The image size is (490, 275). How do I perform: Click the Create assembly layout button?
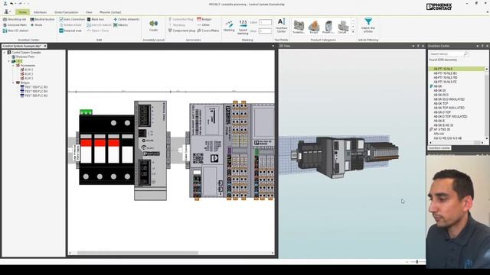pyautogui.click(x=153, y=26)
